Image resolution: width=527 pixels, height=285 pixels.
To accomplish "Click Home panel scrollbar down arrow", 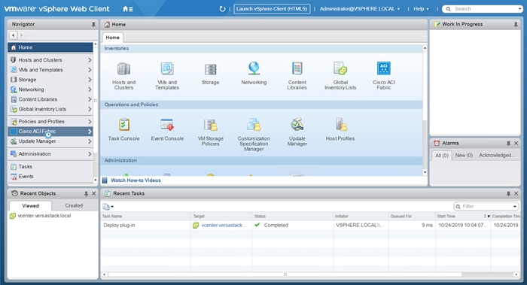I will click(425, 172).
